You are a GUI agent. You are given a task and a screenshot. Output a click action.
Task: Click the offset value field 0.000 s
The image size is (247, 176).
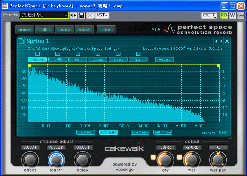tap(30, 147)
